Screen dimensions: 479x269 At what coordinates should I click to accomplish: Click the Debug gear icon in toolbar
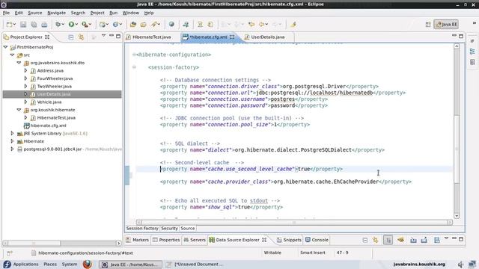coord(58,25)
